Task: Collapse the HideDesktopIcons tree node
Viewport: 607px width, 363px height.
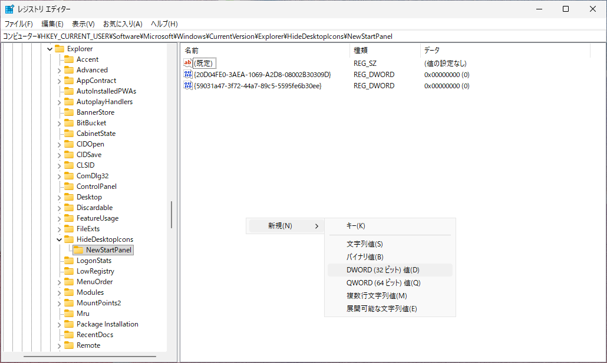Action: (59, 239)
